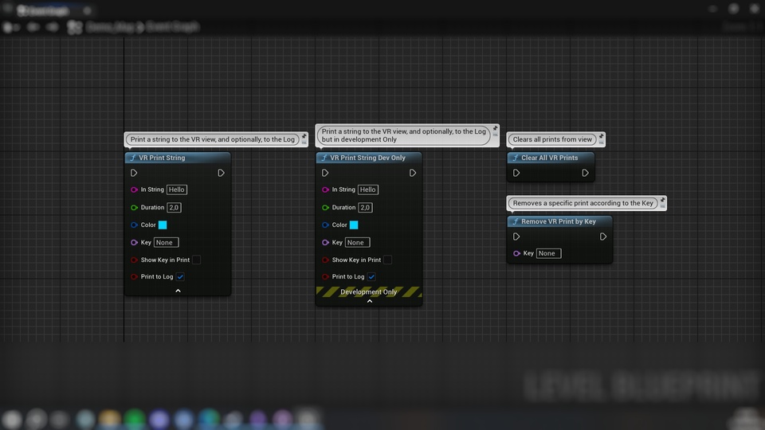Collapse advanced pins on VR Print String Dev Only
This screenshot has width=765, height=430.
pos(369,301)
